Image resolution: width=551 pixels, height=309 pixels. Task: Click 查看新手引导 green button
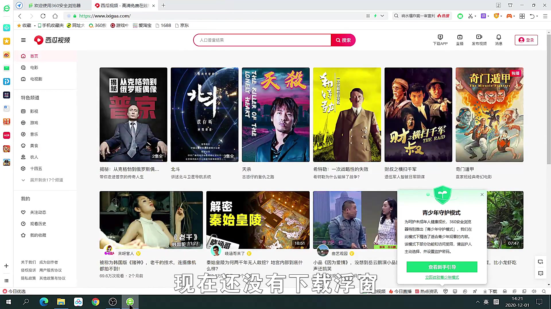pyautogui.click(x=442, y=267)
